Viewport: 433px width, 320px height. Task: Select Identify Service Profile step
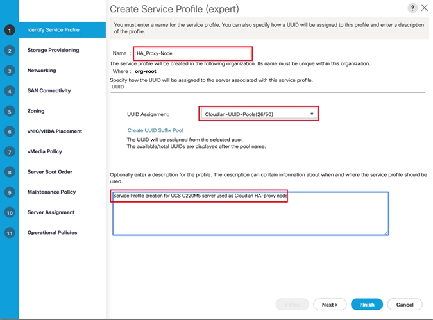(x=62, y=29)
